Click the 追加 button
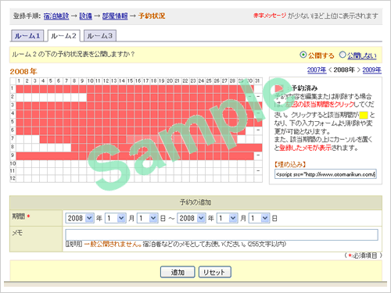The image size is (391, 293). point(178,272)
